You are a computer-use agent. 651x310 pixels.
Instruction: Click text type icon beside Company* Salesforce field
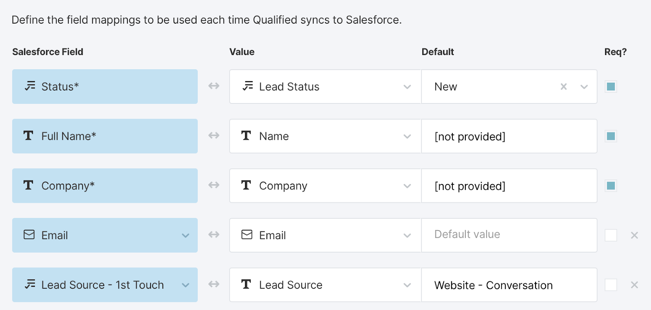28,185
